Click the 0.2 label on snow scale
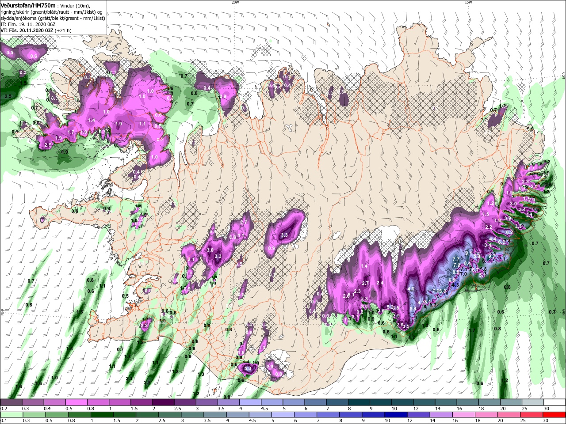Screen dimensions: 566x424 click(4, 409)
